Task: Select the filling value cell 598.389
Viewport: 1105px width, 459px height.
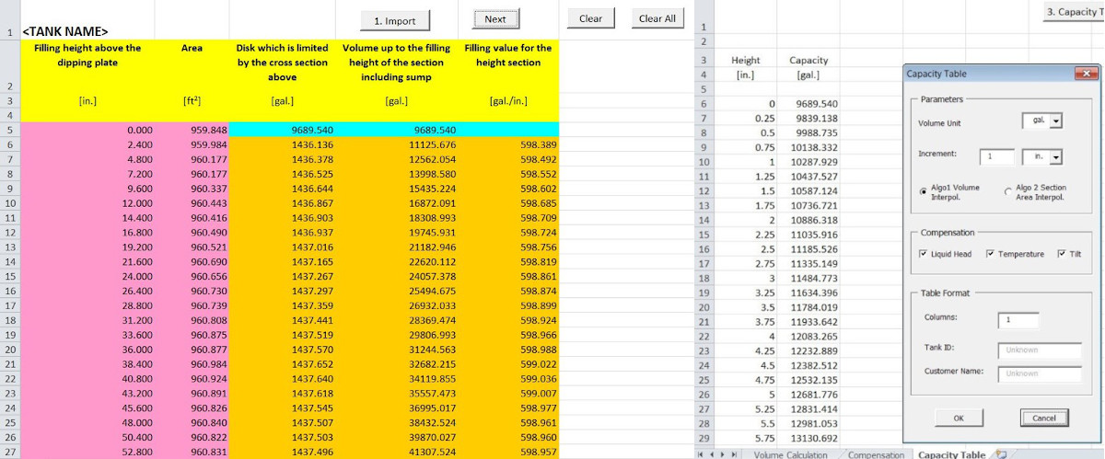Action: (x=508, y=144)
